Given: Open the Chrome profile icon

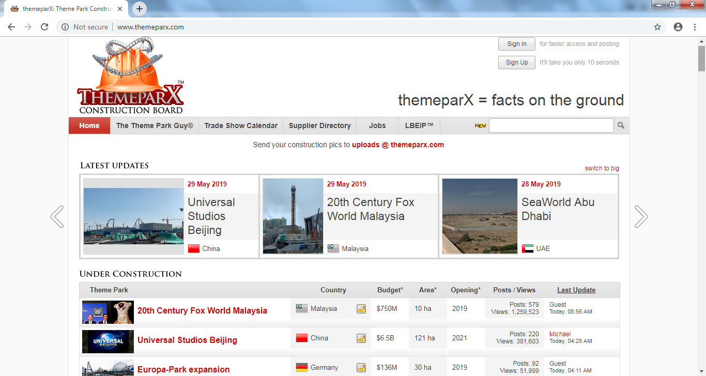Looking at the screenshot, I should (678, 27).
